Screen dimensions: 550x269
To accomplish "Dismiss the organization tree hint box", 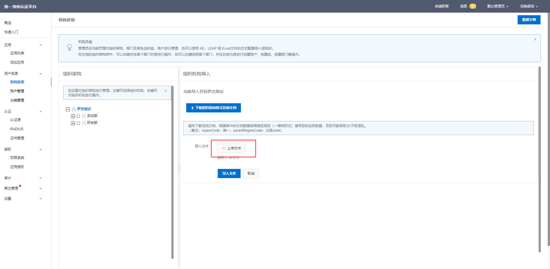I will pos(166,91).
